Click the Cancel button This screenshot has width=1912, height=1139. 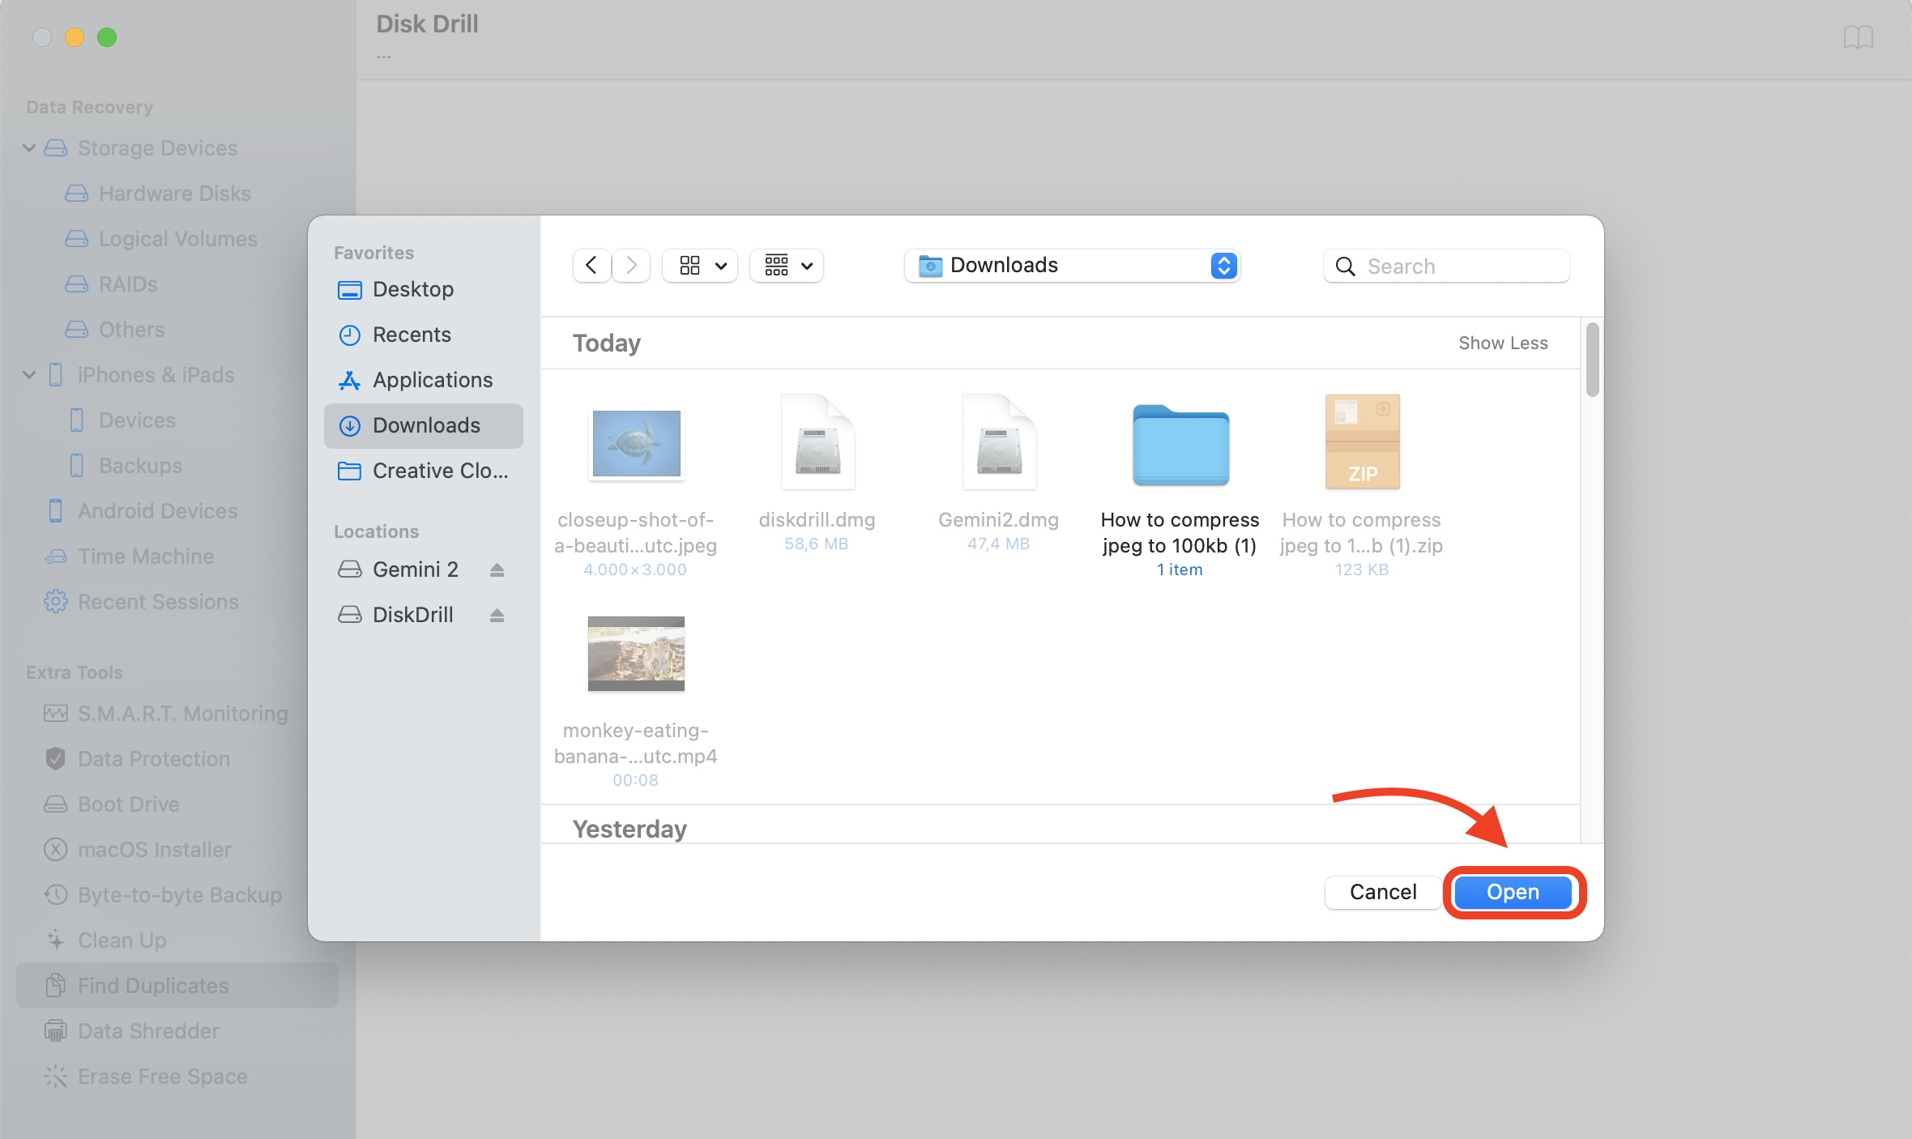coord(1382,892)
